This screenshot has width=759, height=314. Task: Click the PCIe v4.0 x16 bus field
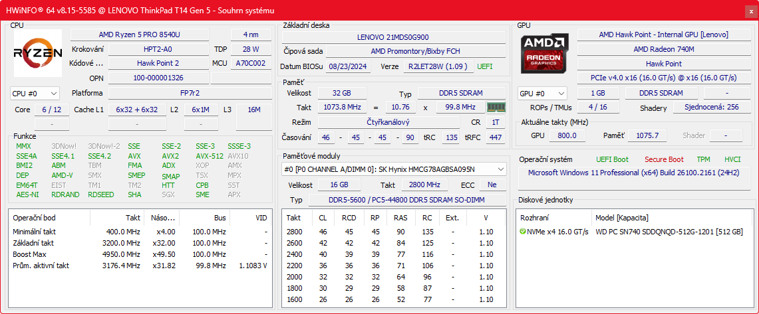point(663,78)
